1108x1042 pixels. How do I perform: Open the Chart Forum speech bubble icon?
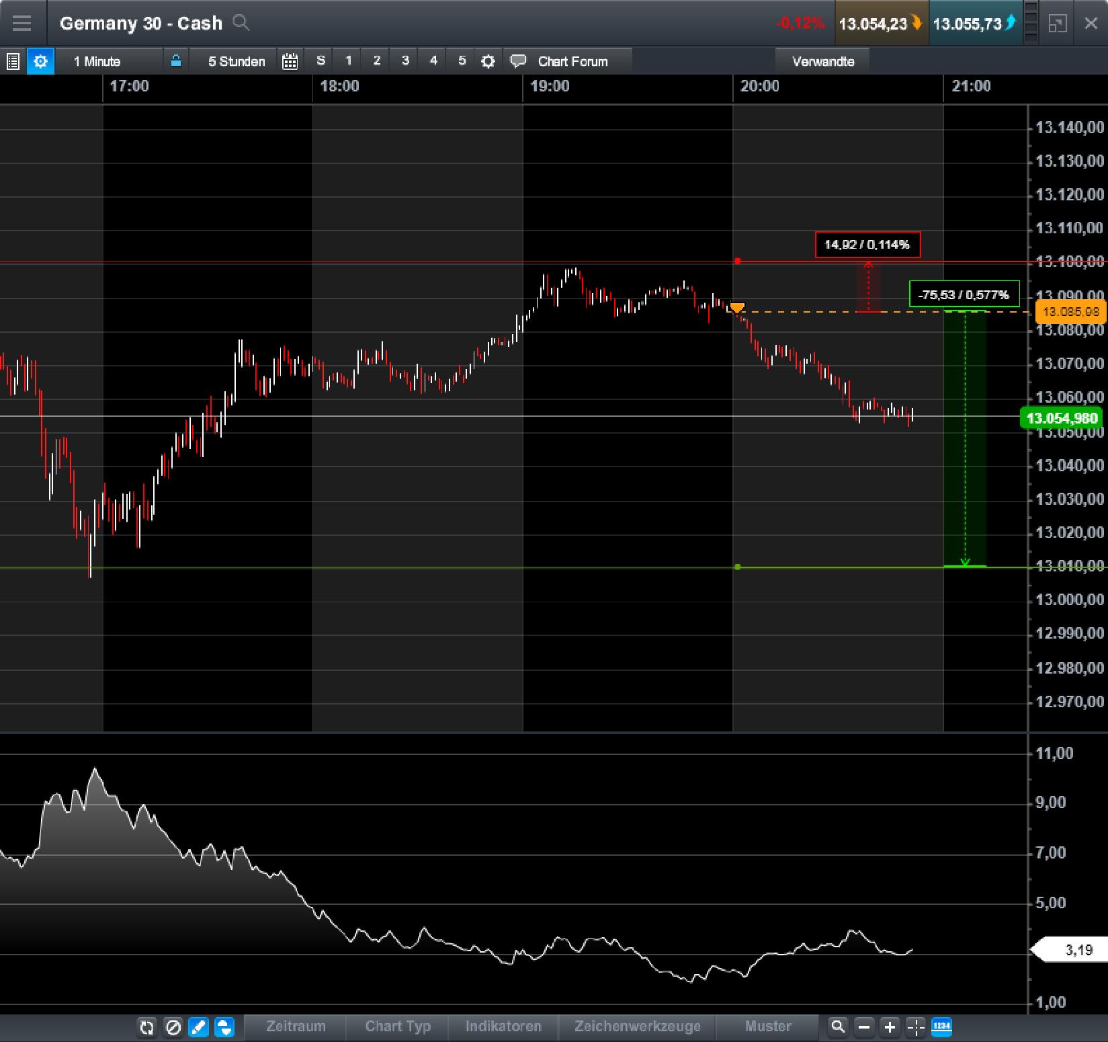(x=518, y=61)
